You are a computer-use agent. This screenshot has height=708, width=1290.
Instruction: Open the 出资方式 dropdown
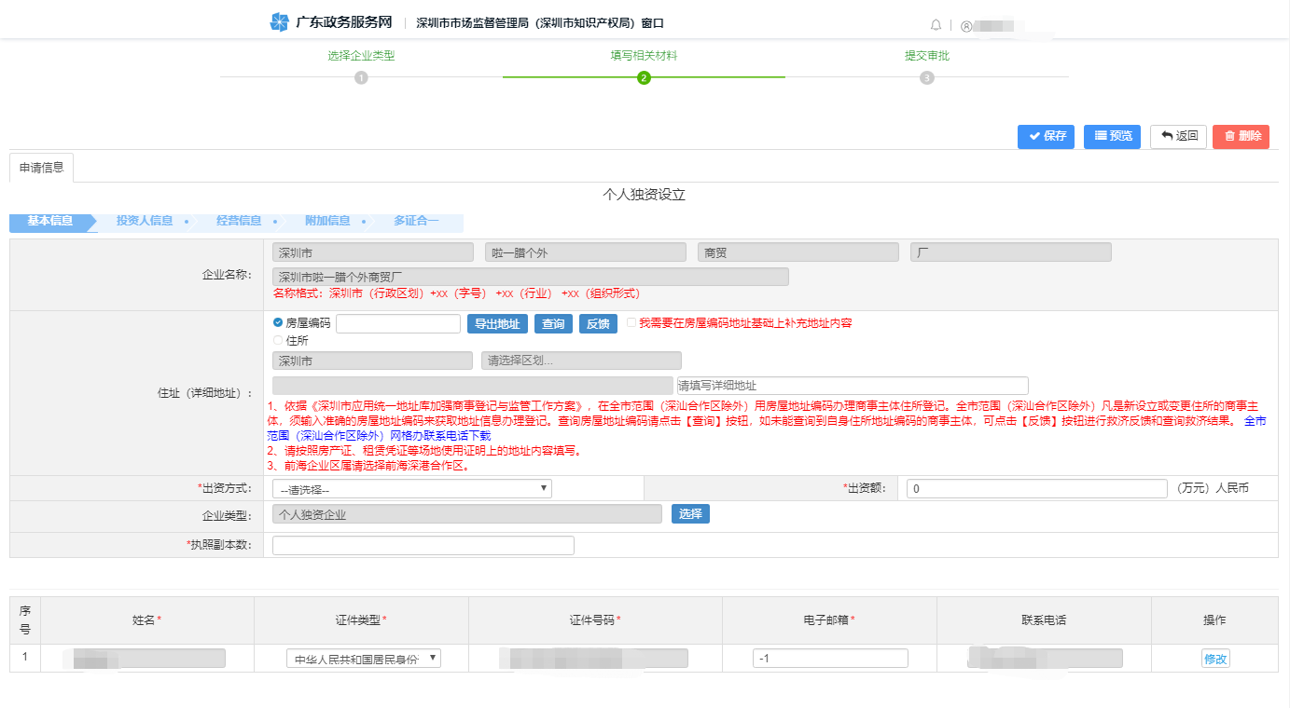point(410,487)
